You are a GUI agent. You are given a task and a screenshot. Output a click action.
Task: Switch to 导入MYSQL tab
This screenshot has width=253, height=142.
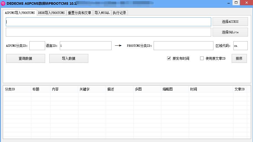pyautogui.click(x=102, y=13)
